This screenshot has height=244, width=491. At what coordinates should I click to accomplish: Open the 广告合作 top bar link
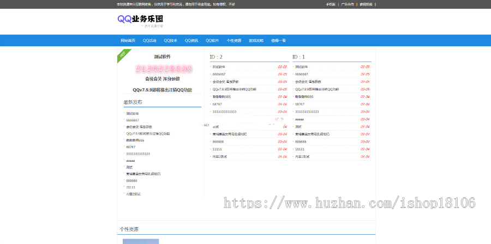point(348,4)
